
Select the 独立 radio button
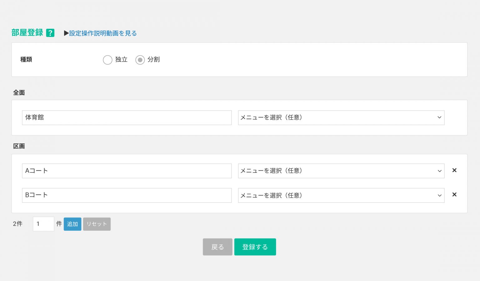107,60
